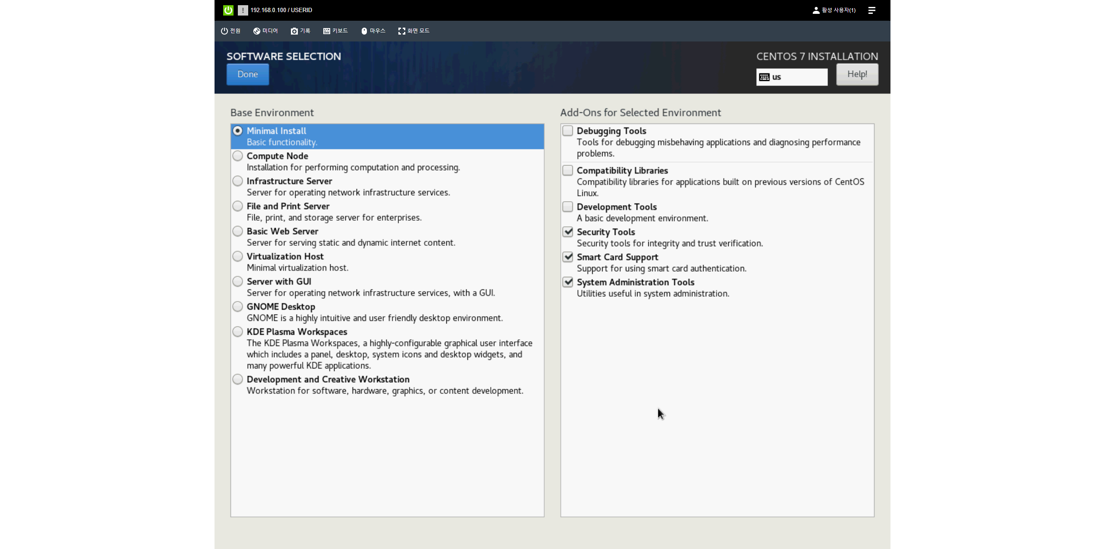1105x549 pixels.
Task: Click the green power status icon
Action: pos(228,10)
